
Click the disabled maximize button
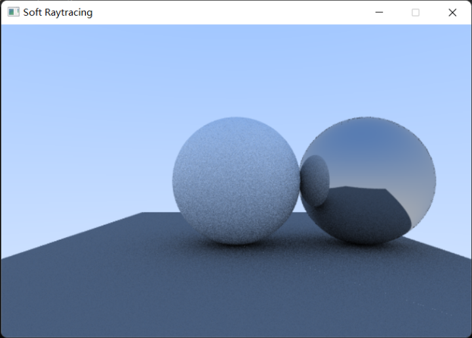[416, 12]
